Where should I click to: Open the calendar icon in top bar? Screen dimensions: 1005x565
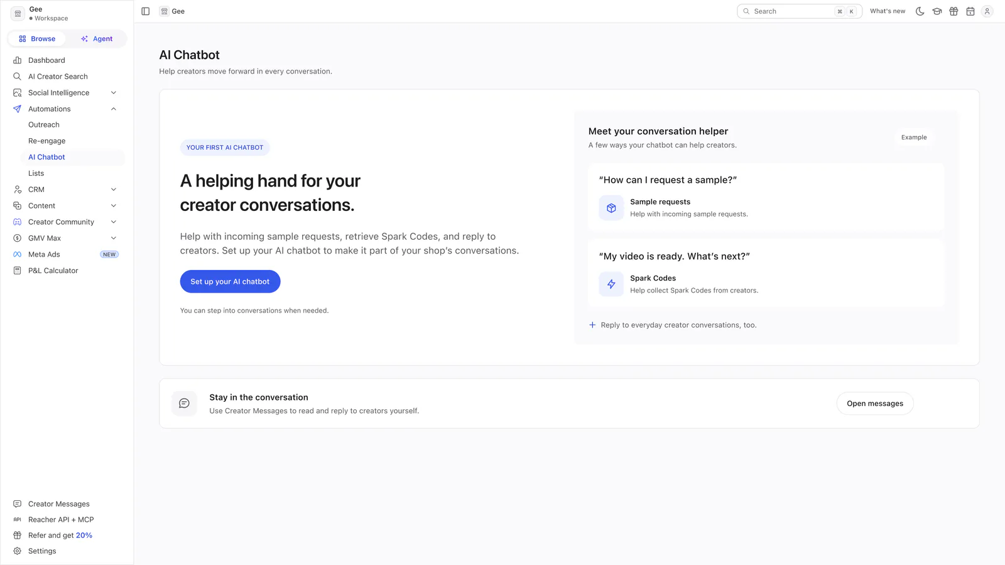970,11
